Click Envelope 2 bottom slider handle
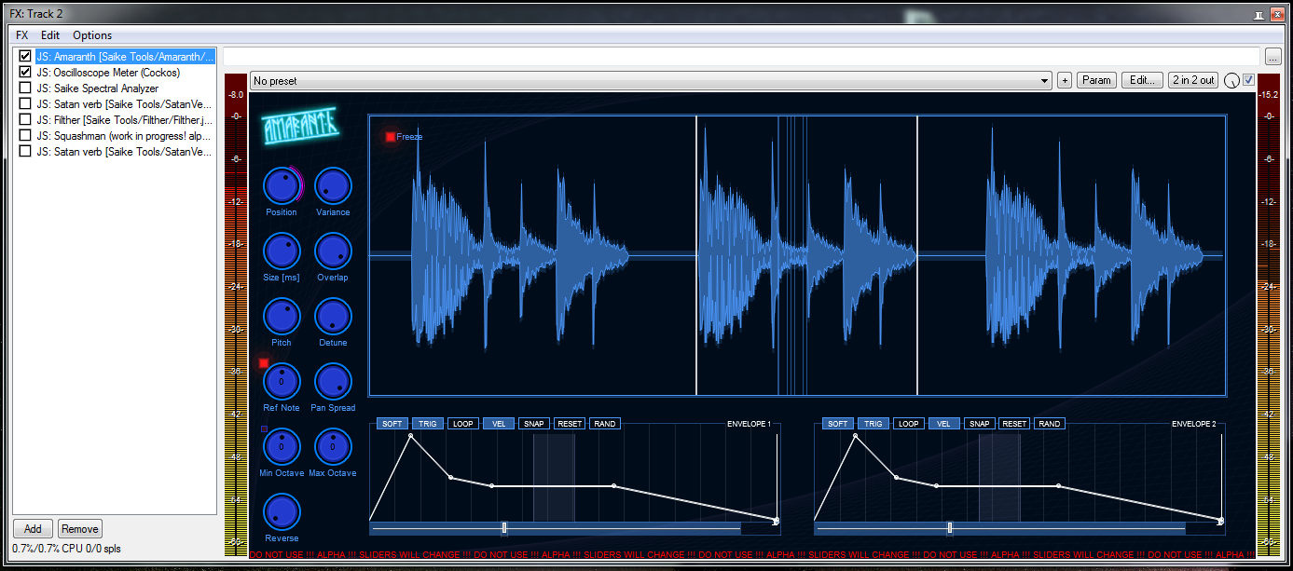This screenshot has height=571, width=1293. 950,528
